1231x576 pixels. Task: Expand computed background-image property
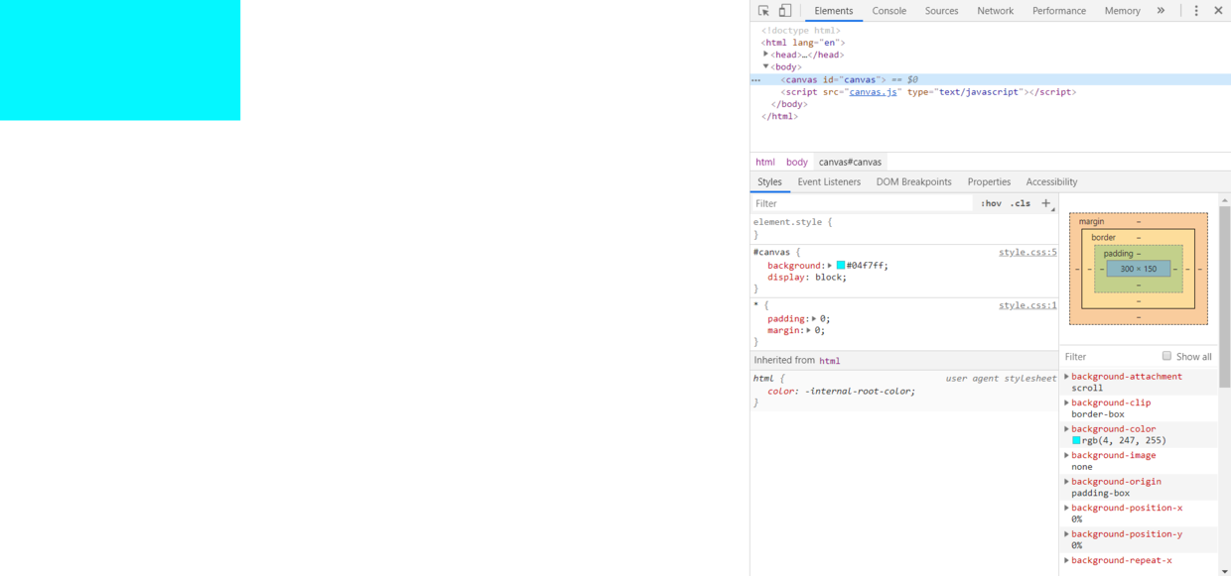click(1067, 455)
